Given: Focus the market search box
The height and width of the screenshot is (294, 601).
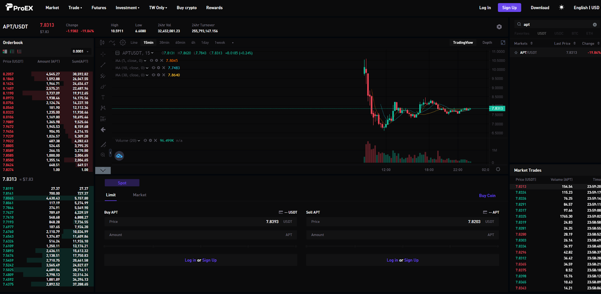Looking at the screenshot, I should point(556,24).
